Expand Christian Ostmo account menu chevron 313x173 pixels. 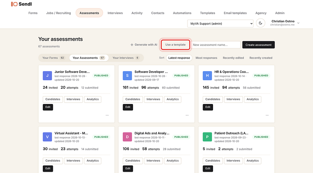(298, 23)
